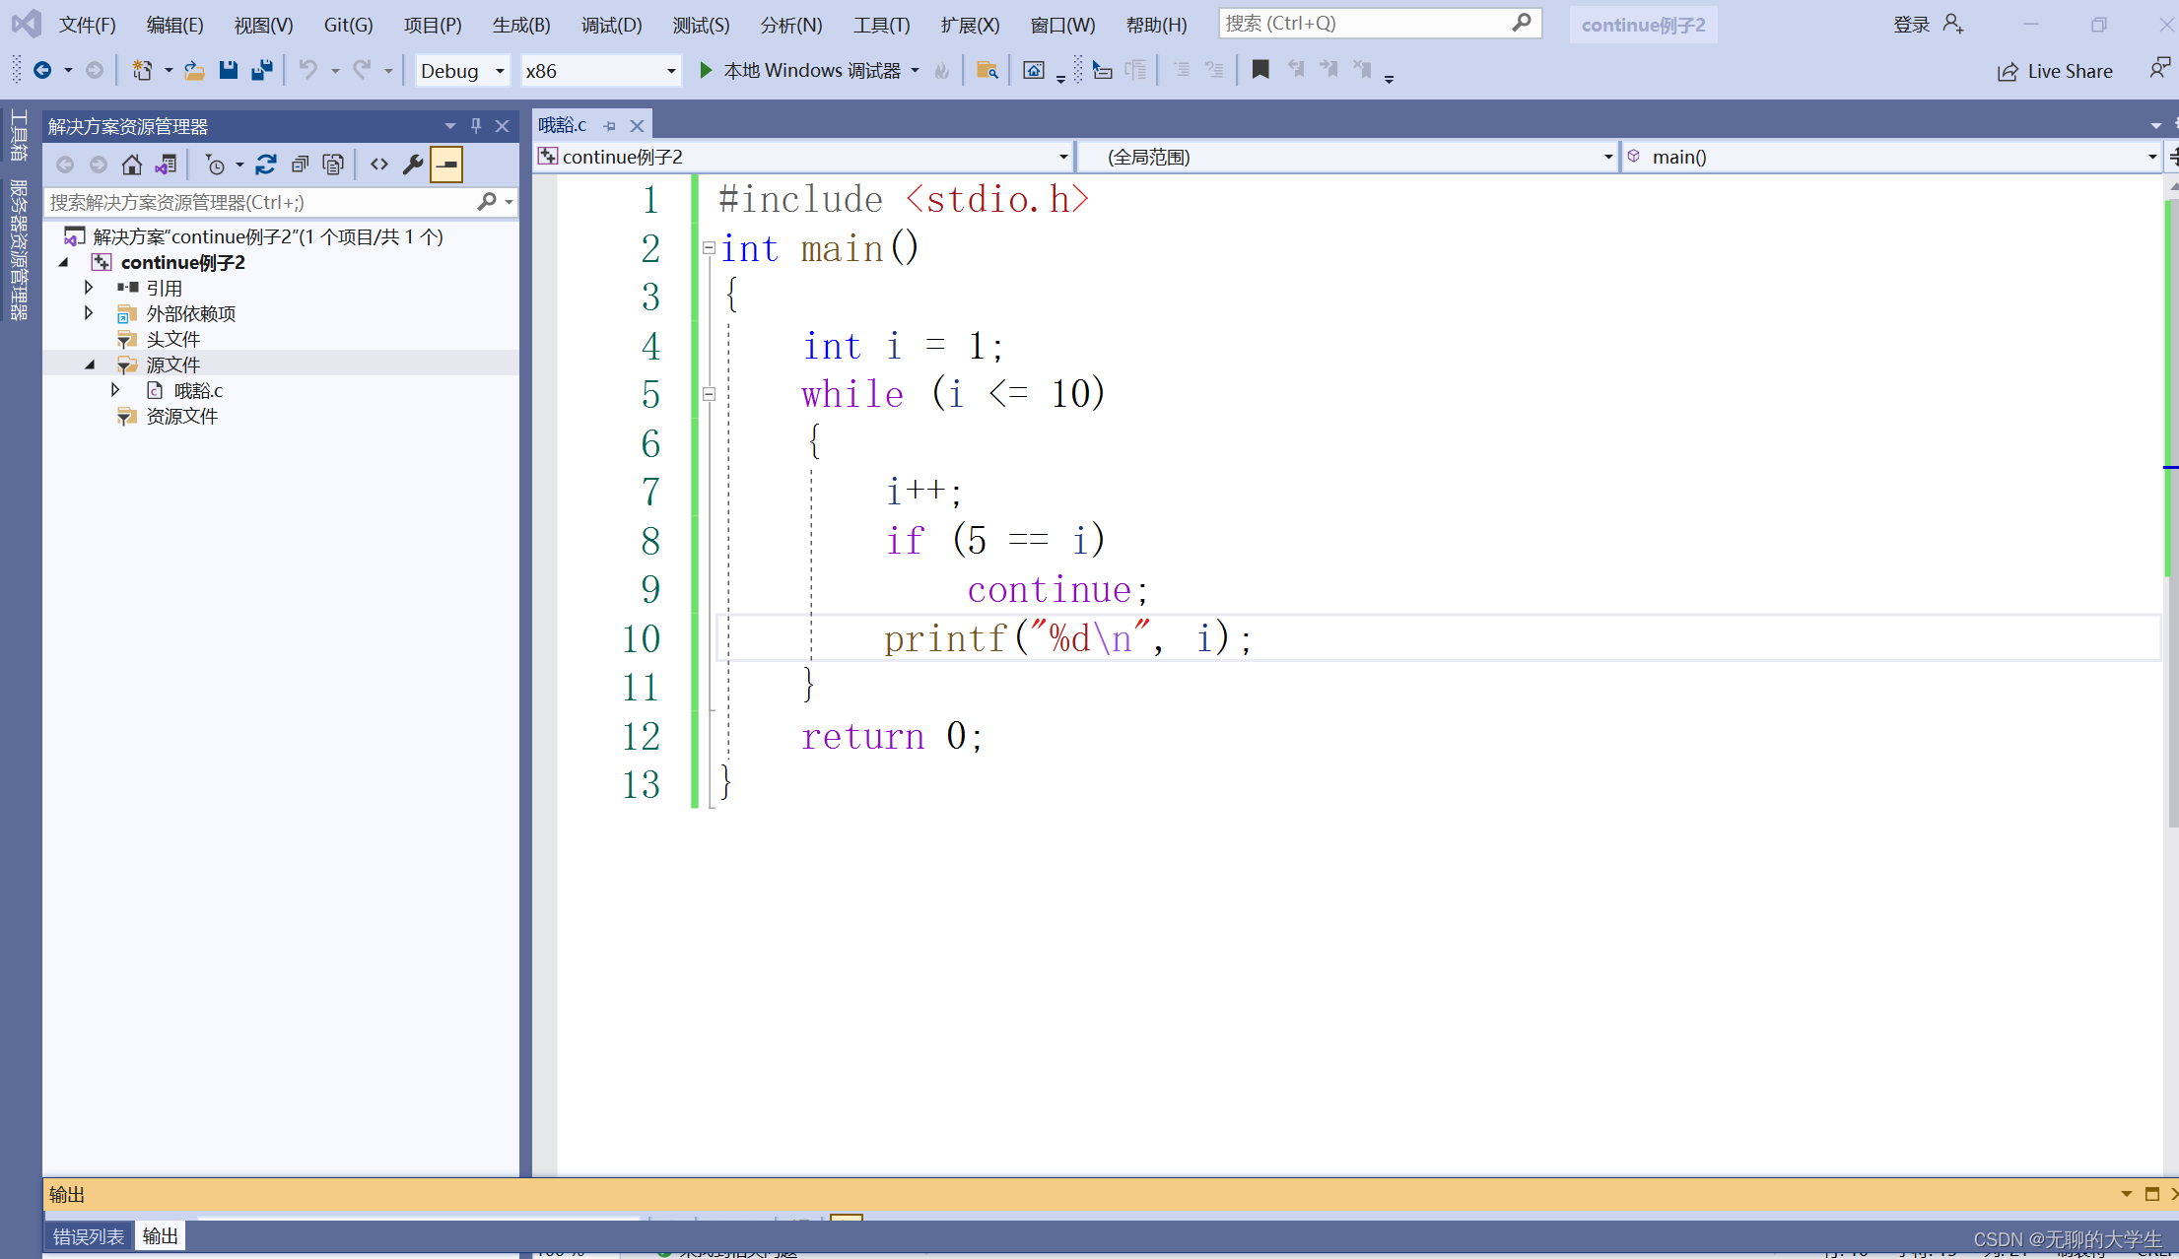The width and height of the screenshot is (2179, 1259).
Task: Open the feedback icon at top right
Action: coord(2158,70)
